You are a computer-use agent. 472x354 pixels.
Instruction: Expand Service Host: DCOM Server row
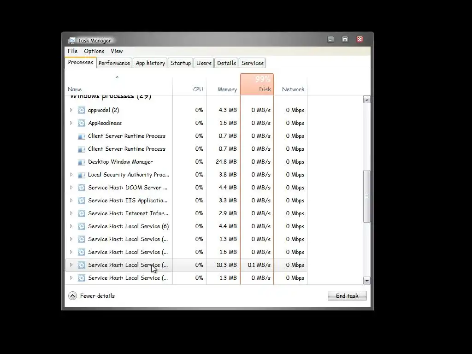pos(71,188)
